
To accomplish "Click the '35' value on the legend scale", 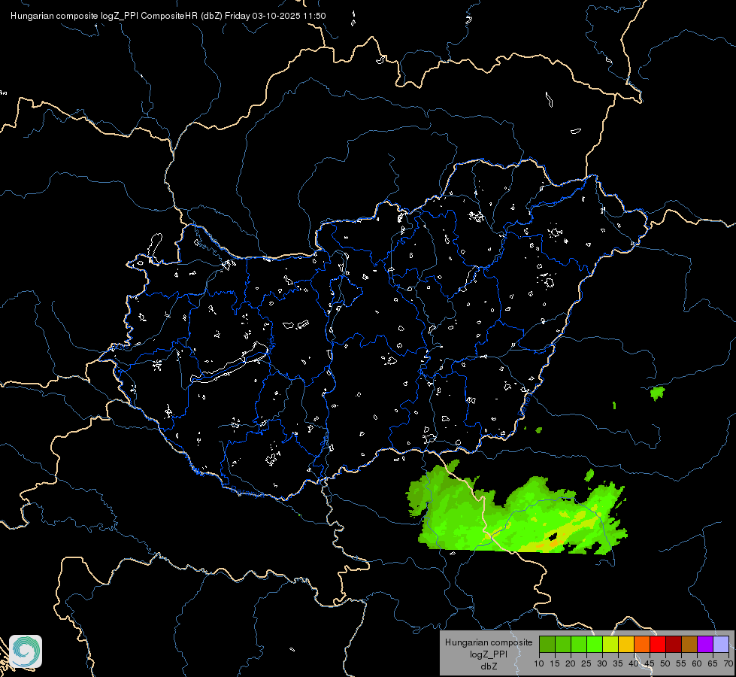I will point(618,663).
